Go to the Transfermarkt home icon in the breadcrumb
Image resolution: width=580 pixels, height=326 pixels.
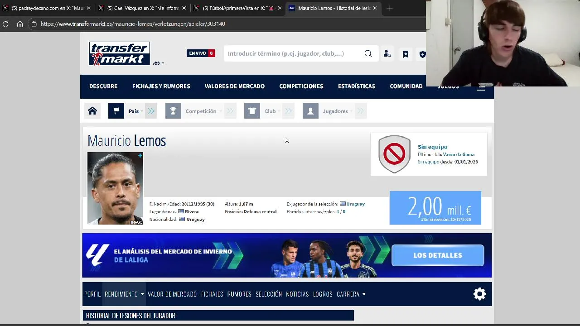(92, 111)
